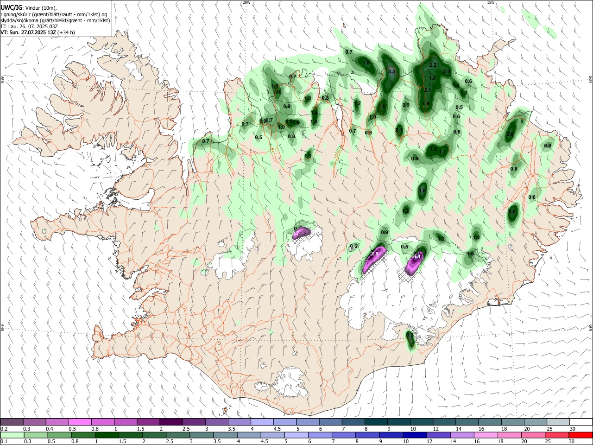Pick the light grey upper swatch labeled 25
The image size is (593, 445).
point(558,422)
